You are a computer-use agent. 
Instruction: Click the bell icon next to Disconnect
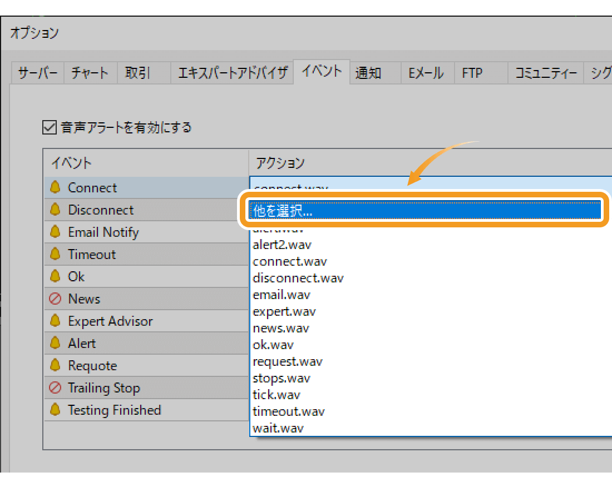coord(55,210)
